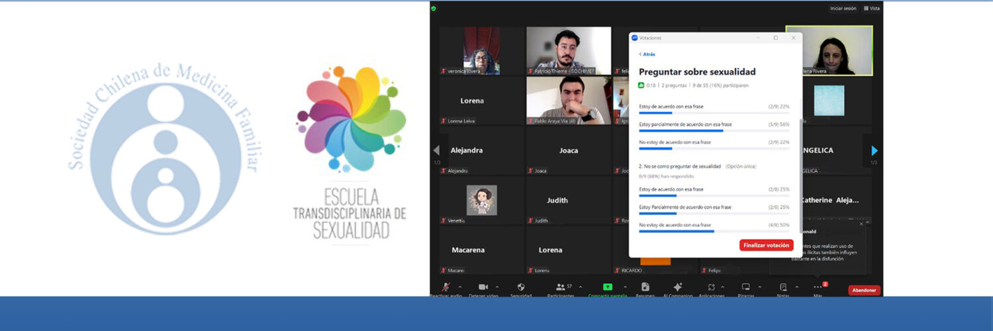Expand audio options arrow next to microphone
Viewport: 993px width, 331px height.
pos(460,287)
